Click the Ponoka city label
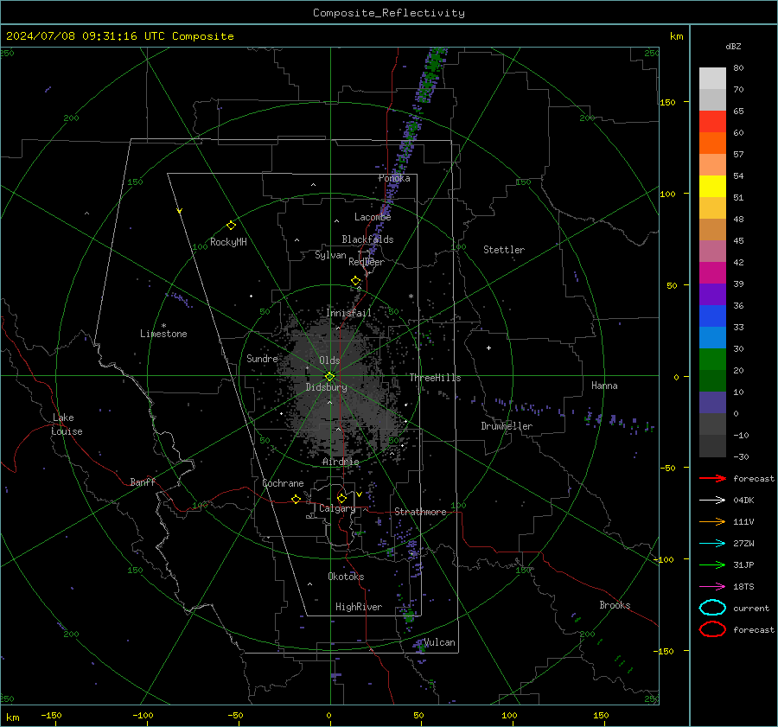This screenshot has width=778, height=727. click(394, 178)
